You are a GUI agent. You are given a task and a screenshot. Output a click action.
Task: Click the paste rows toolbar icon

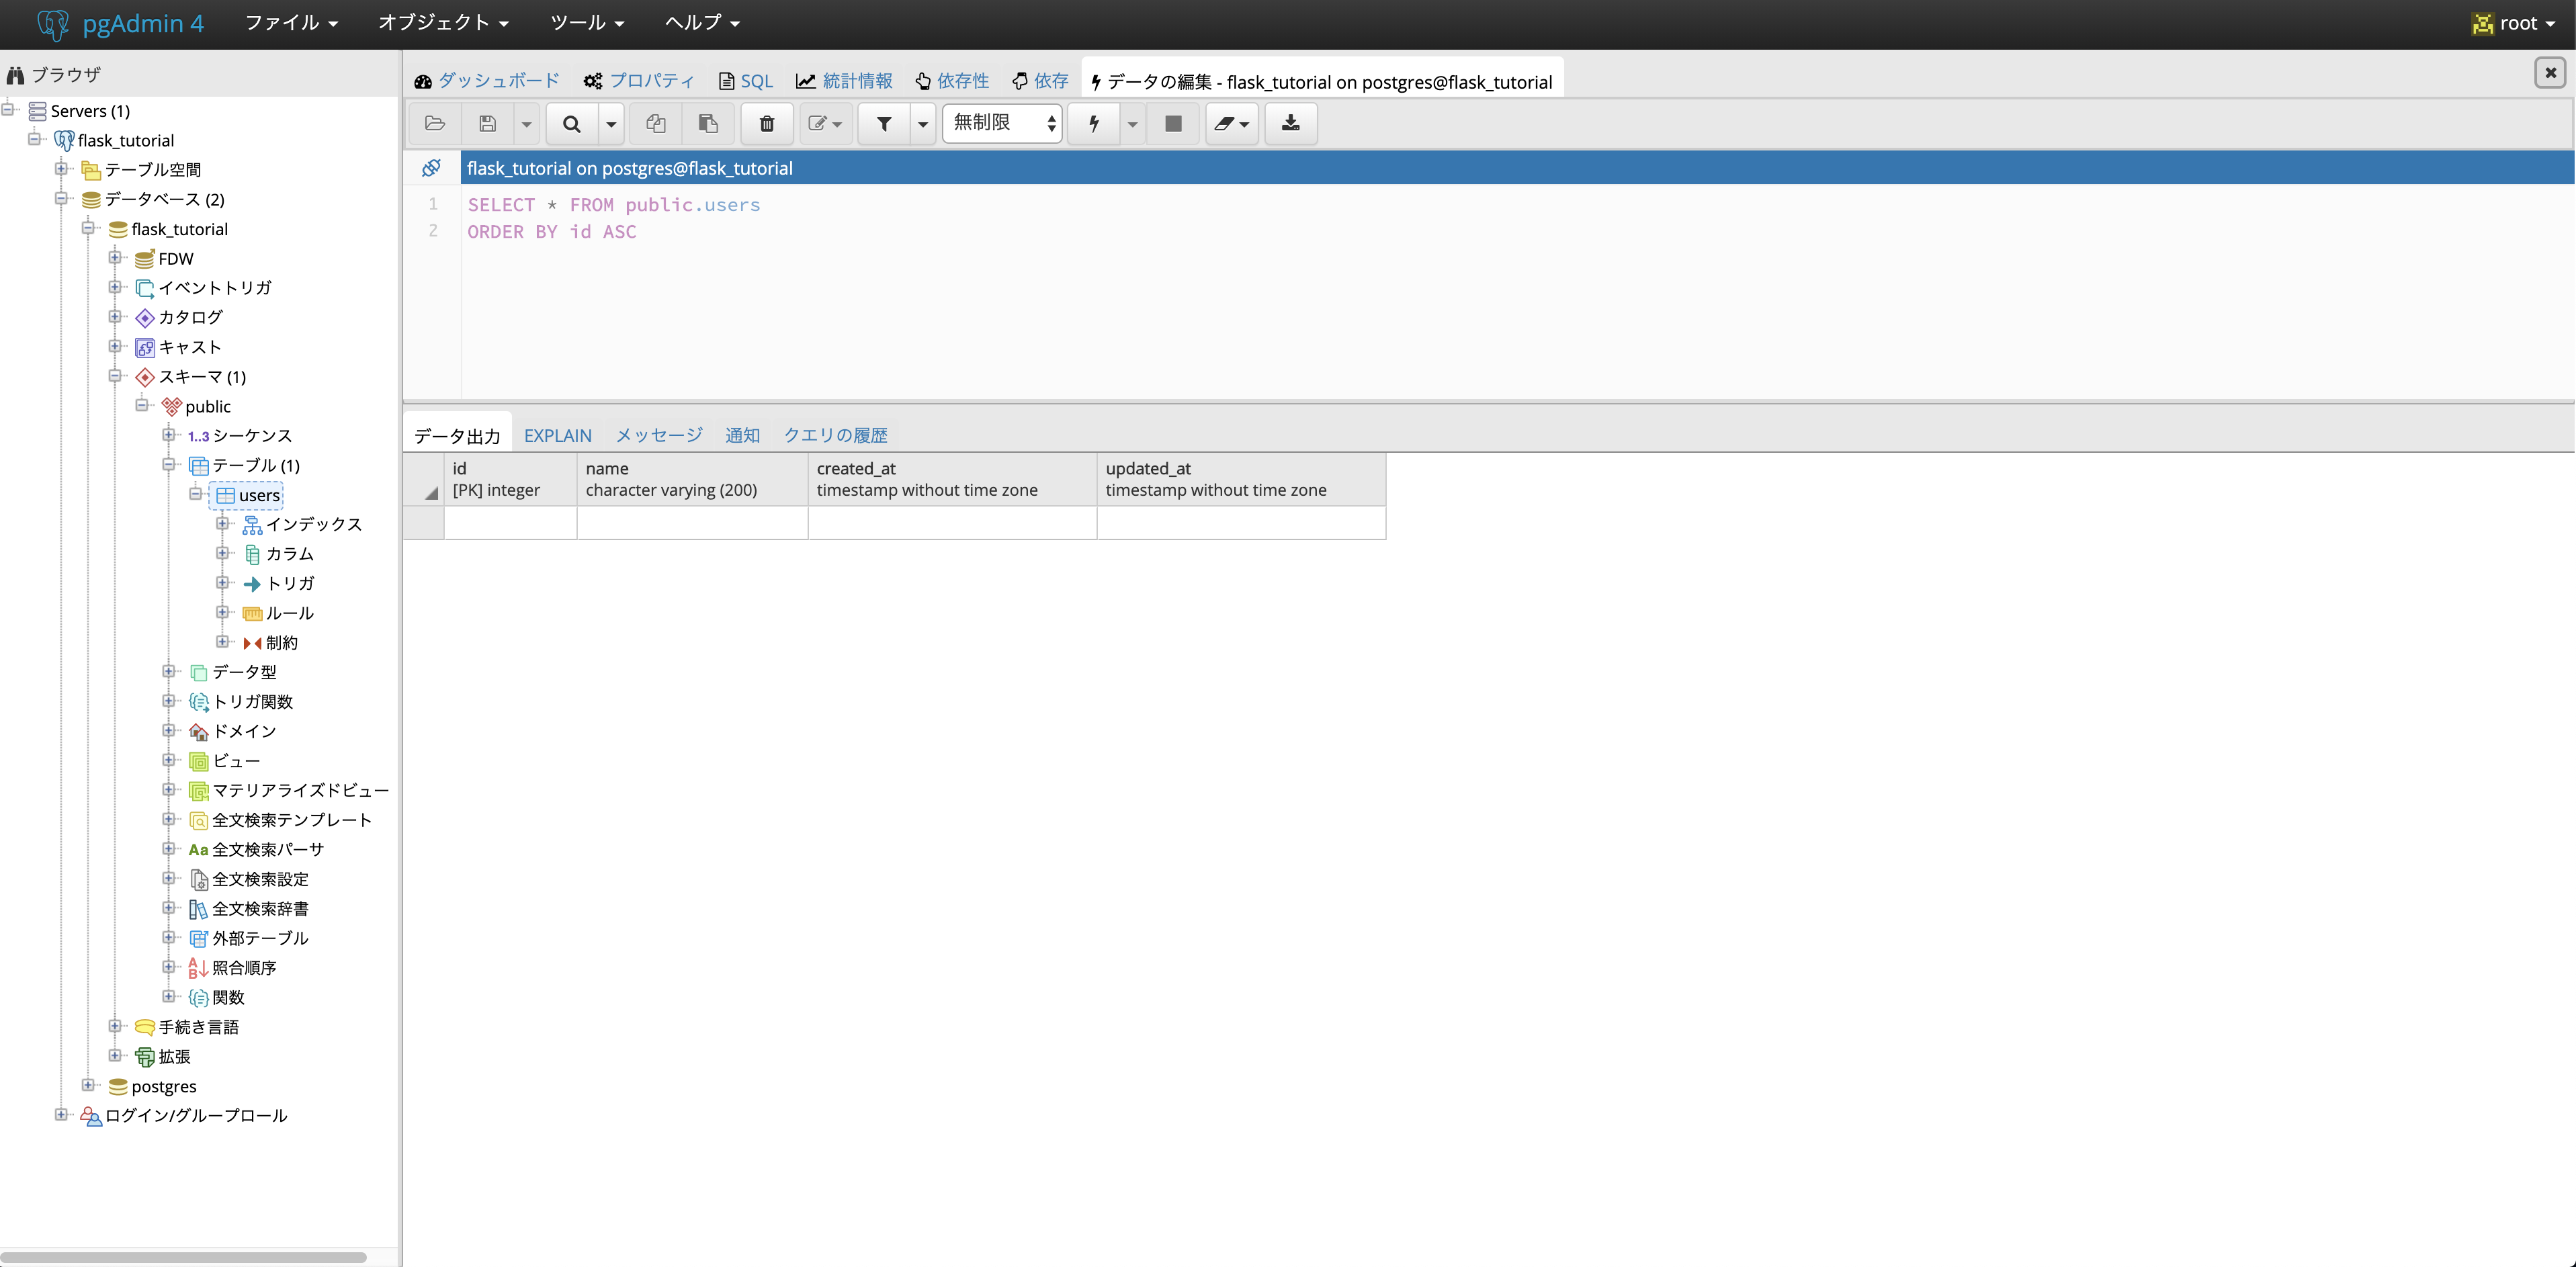coord(708,123)
